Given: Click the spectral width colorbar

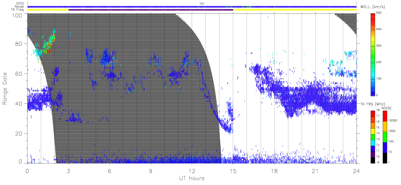Looking at the screenshot, I should (373, 54).
